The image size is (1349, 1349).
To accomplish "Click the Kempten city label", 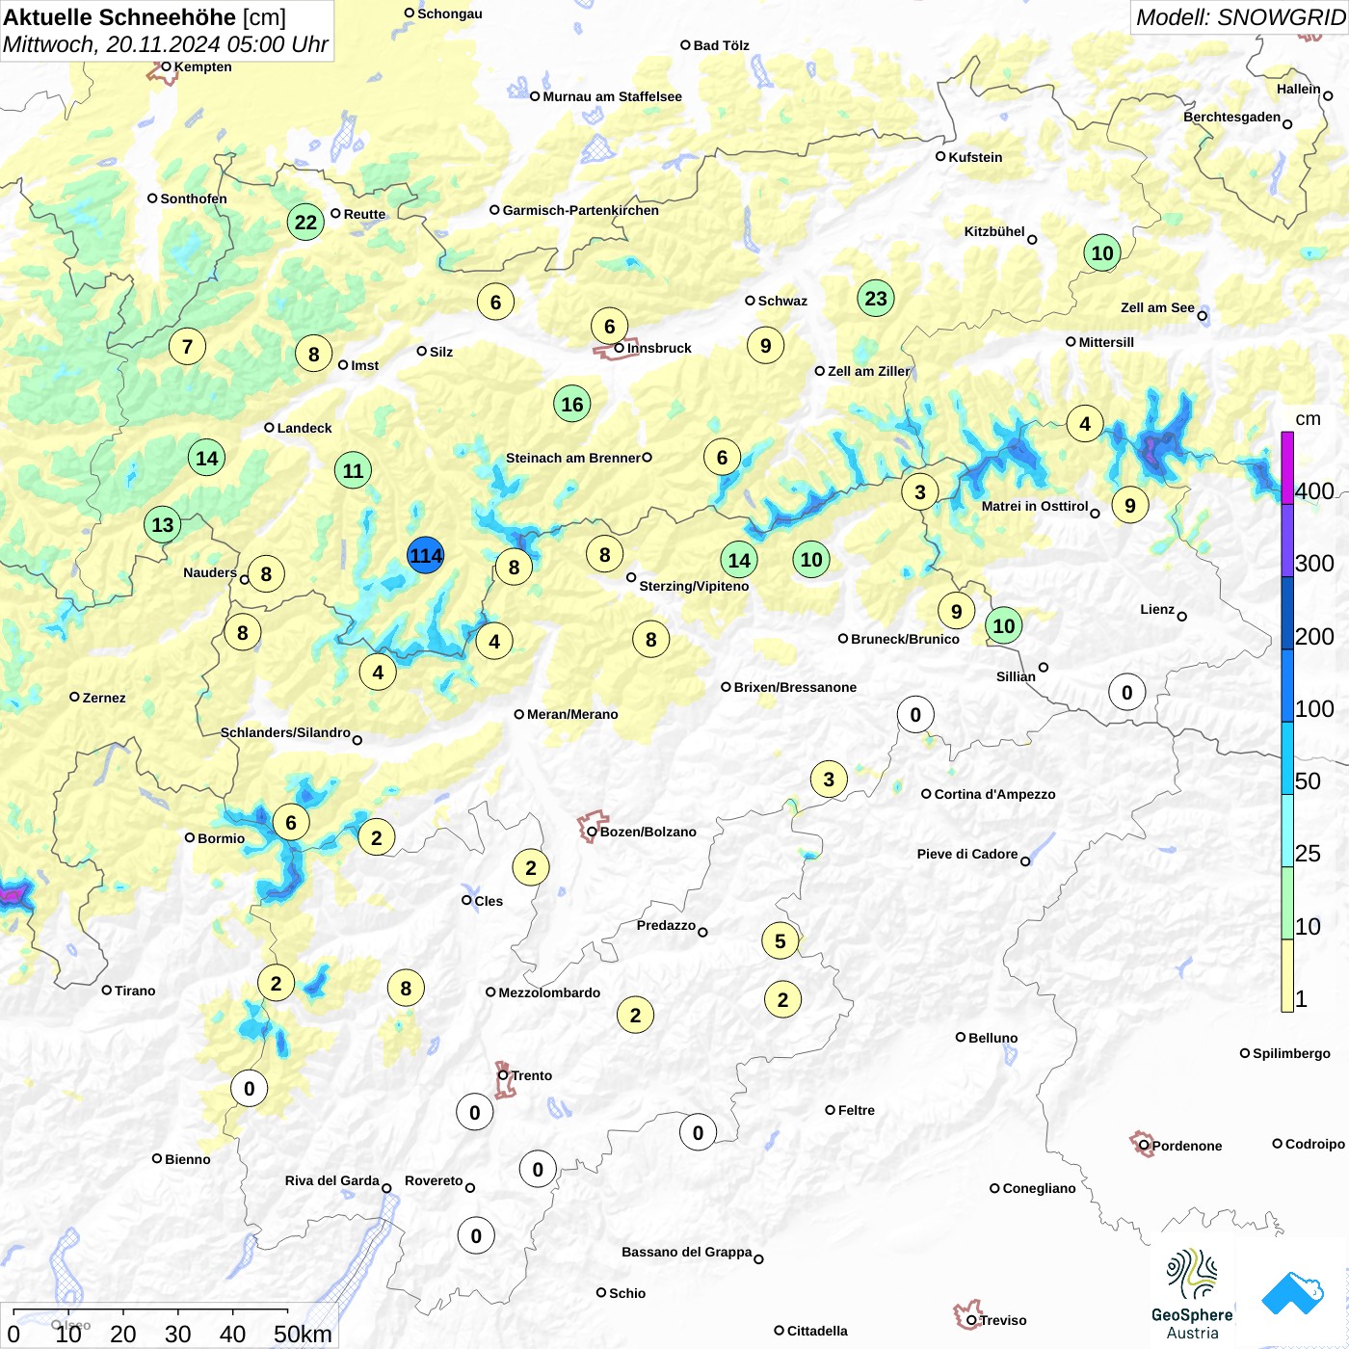I will [203, 66].
